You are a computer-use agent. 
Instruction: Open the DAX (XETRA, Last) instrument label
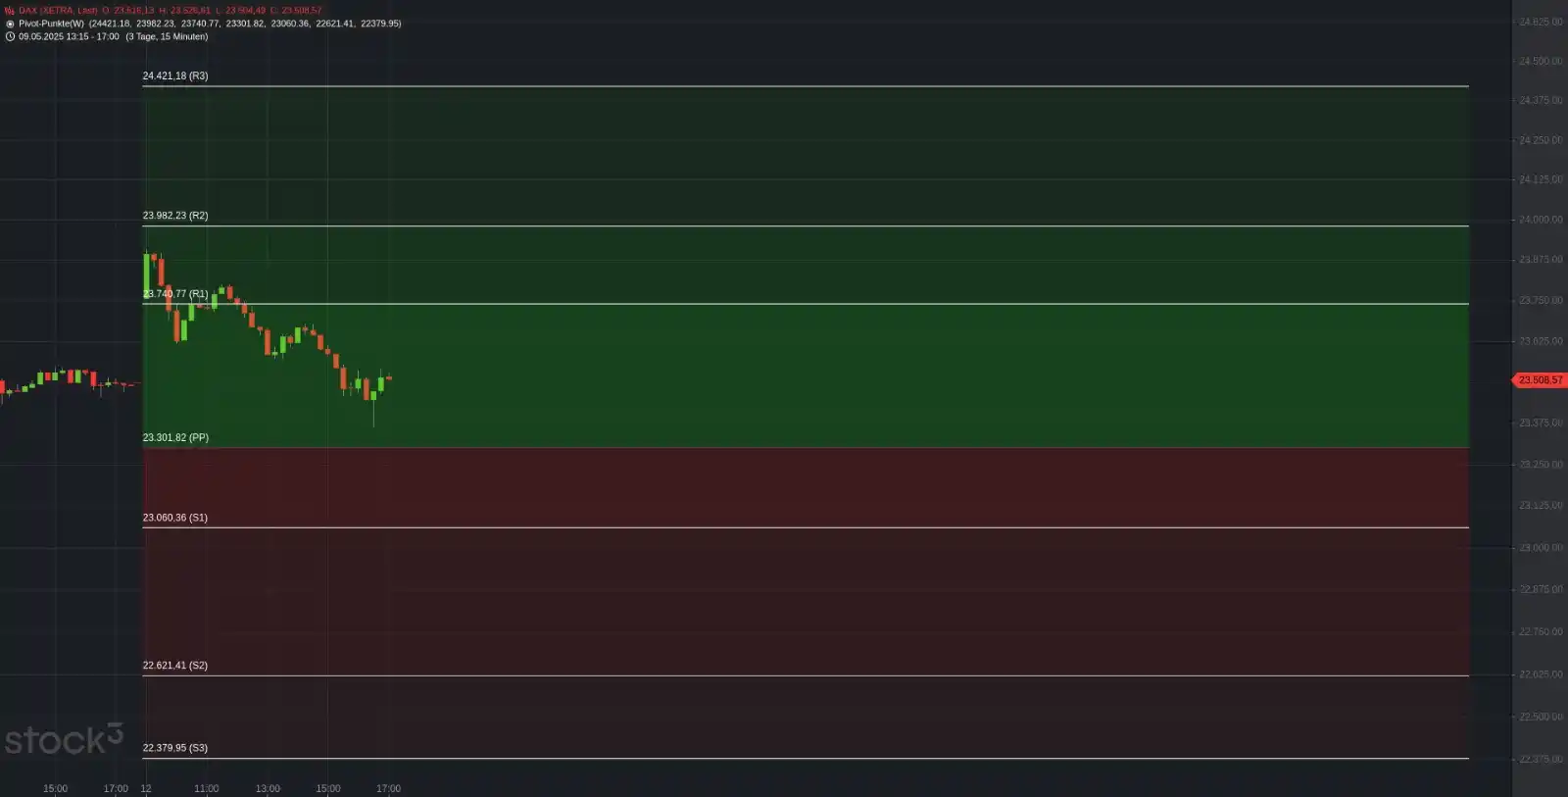coord(58,10)
